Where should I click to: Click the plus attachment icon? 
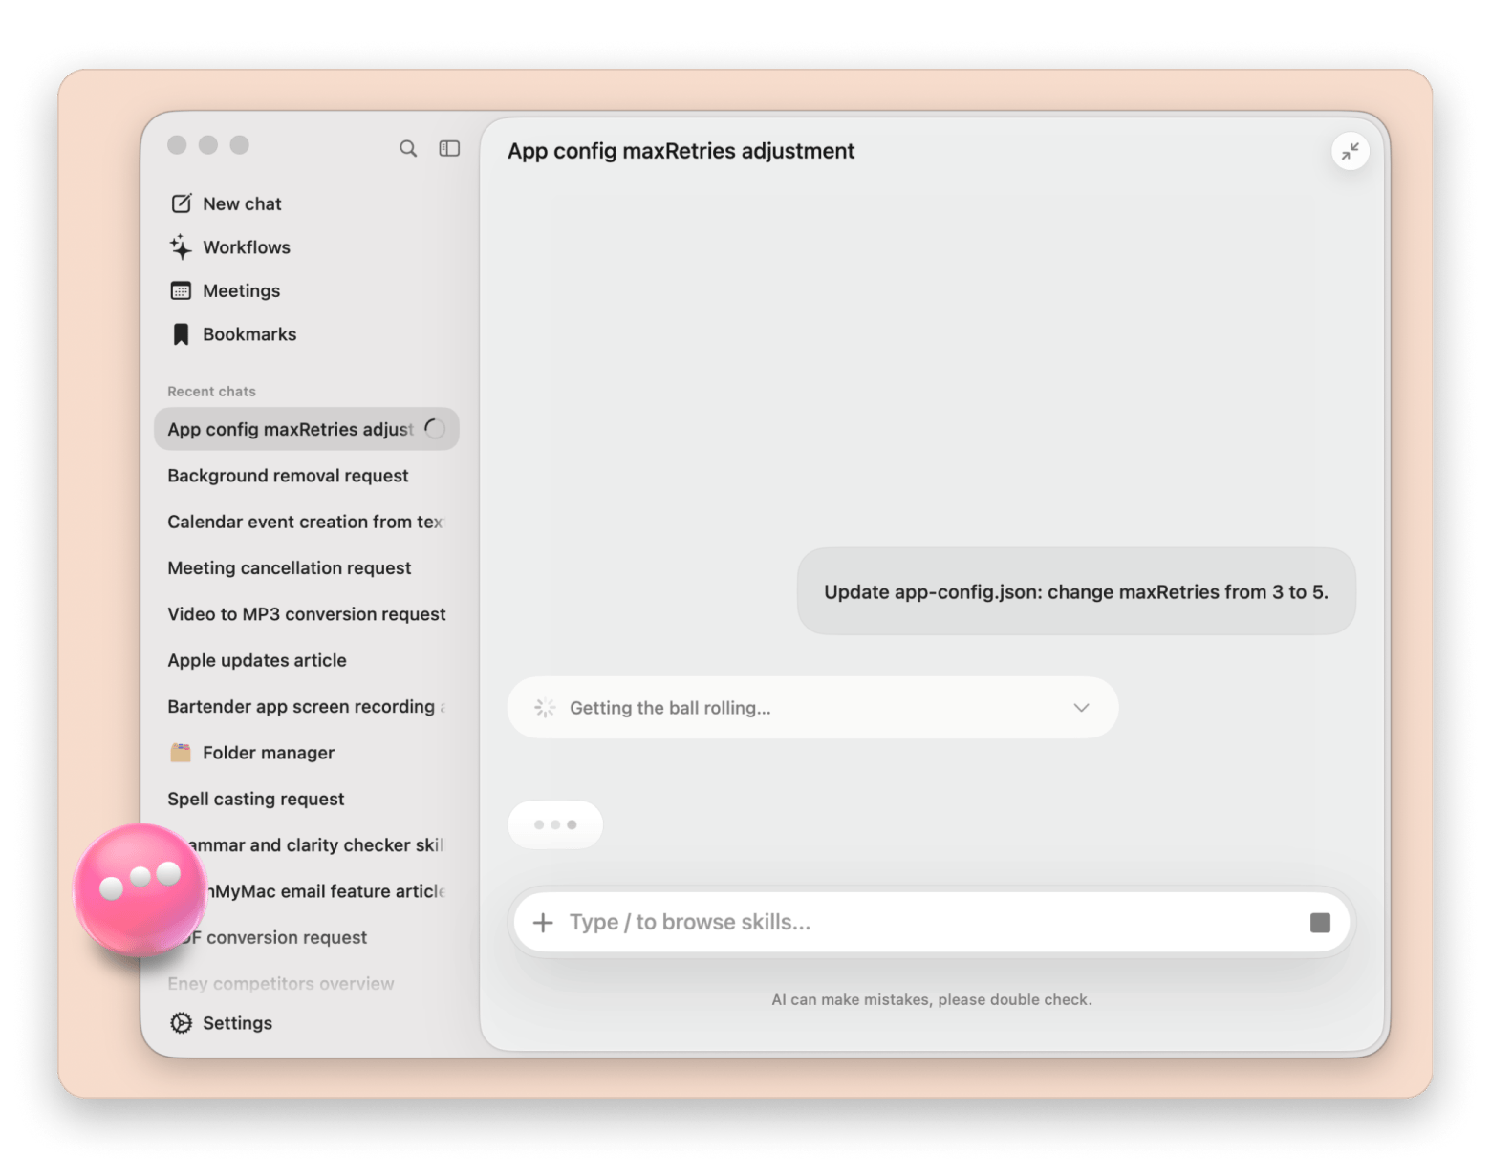(x=543, y=922)
